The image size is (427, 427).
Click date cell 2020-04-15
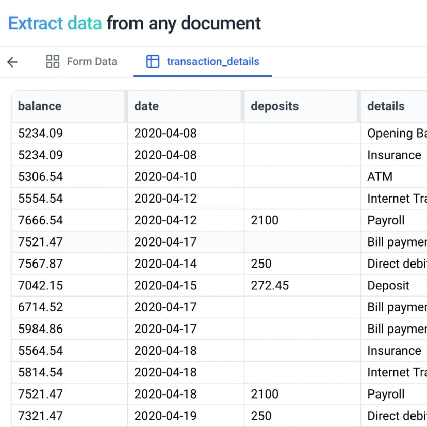click(186, 285)
